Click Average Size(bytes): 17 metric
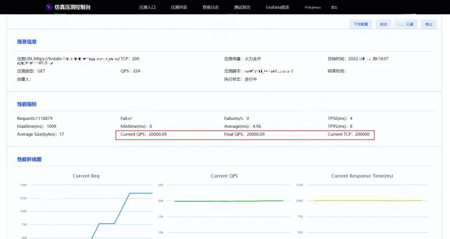Viewport: 450px width, 239px height. point(40,134)
